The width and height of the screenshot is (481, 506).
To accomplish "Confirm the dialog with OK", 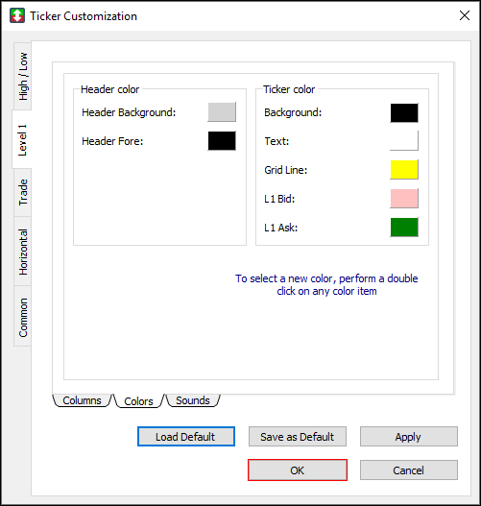I will click(298, 470).
